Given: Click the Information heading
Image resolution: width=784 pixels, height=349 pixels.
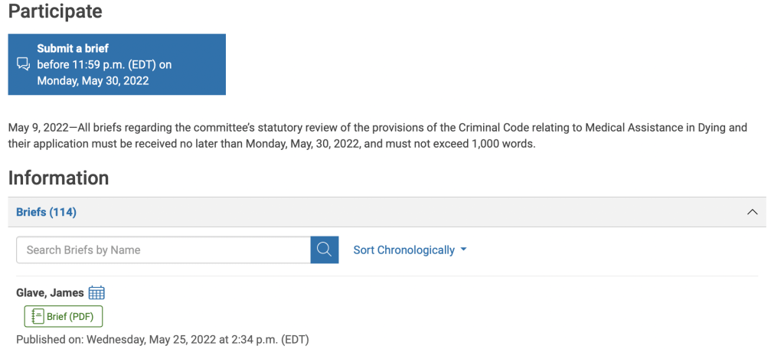Looking at the screenshot, I should pyautogui.click(x=58, y=178).
